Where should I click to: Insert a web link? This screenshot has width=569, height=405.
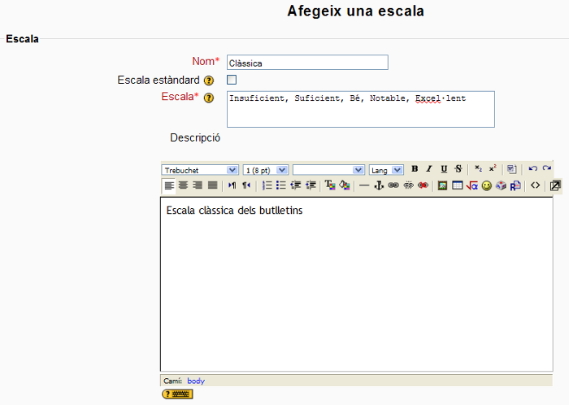(393, 185)
